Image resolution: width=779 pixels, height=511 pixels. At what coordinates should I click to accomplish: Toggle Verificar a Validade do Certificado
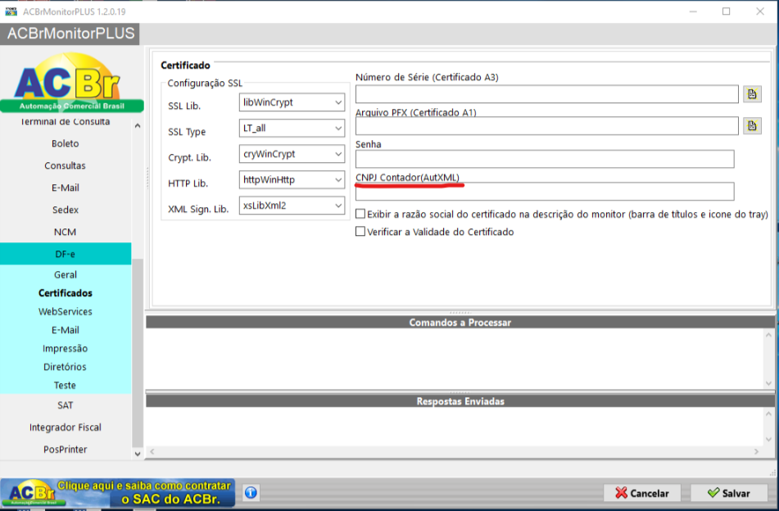click(x=360, y=232)
